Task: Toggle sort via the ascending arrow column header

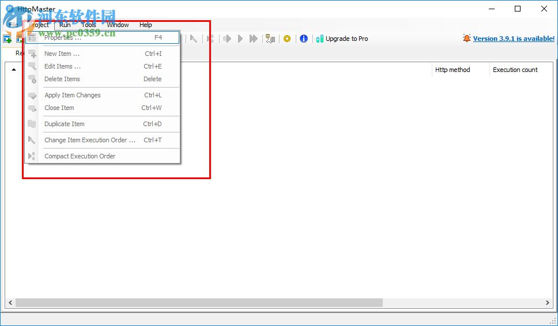Action: click(14, 70)
